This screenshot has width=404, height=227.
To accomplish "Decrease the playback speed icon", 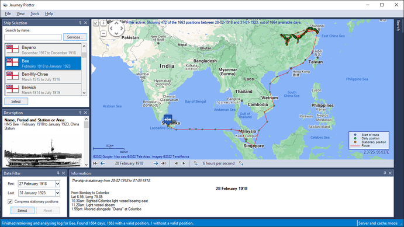I will click(x=196, y=163).
